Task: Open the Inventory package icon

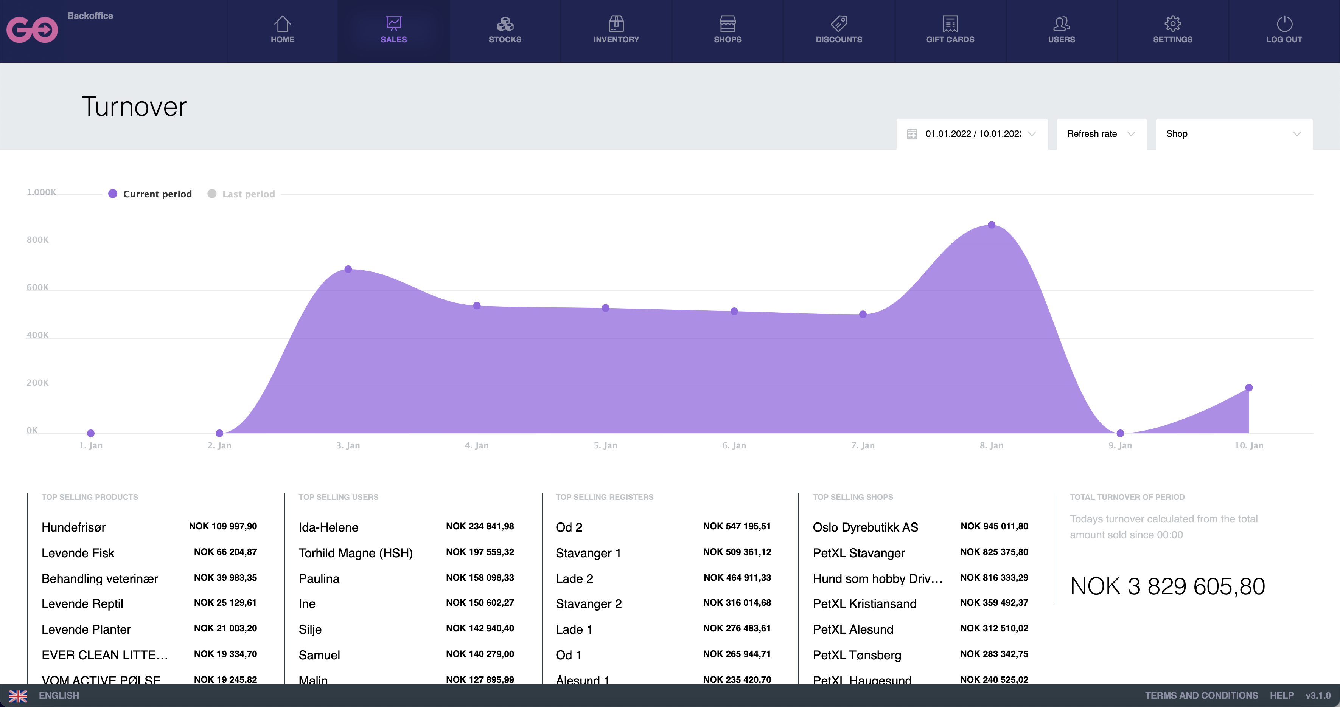Action: click(x=616, y=24)
